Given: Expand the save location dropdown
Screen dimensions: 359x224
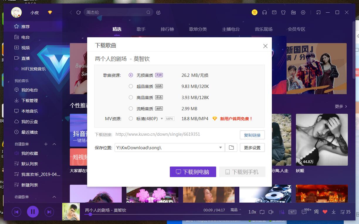Looking at the screenshot, I should [221, 147].
